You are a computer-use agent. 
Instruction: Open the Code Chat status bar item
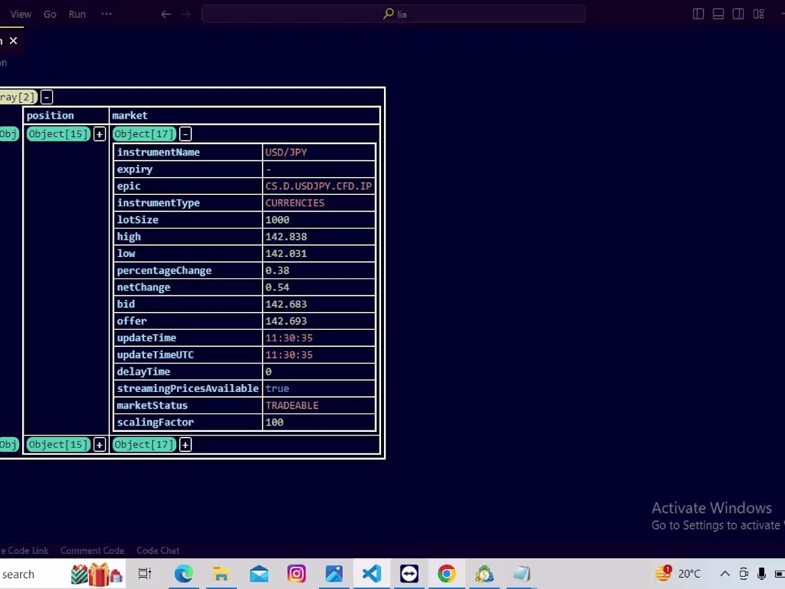coord(158,550)
